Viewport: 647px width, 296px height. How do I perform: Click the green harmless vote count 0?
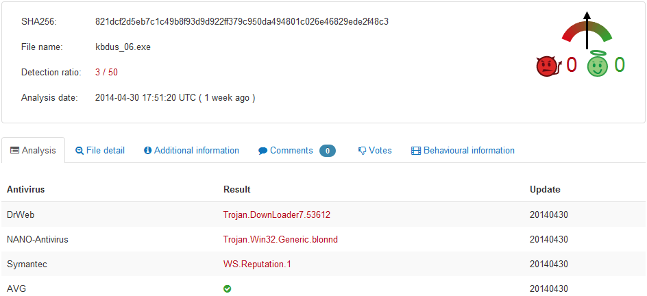coord(620,65)
